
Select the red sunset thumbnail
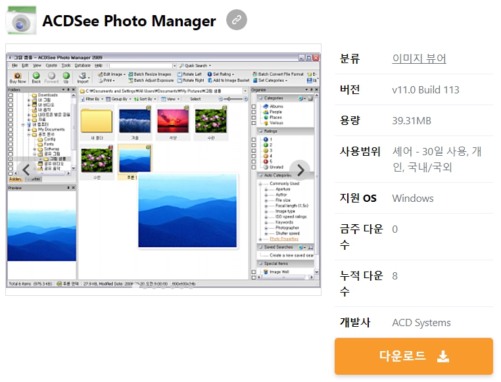(x=173, y=121)
